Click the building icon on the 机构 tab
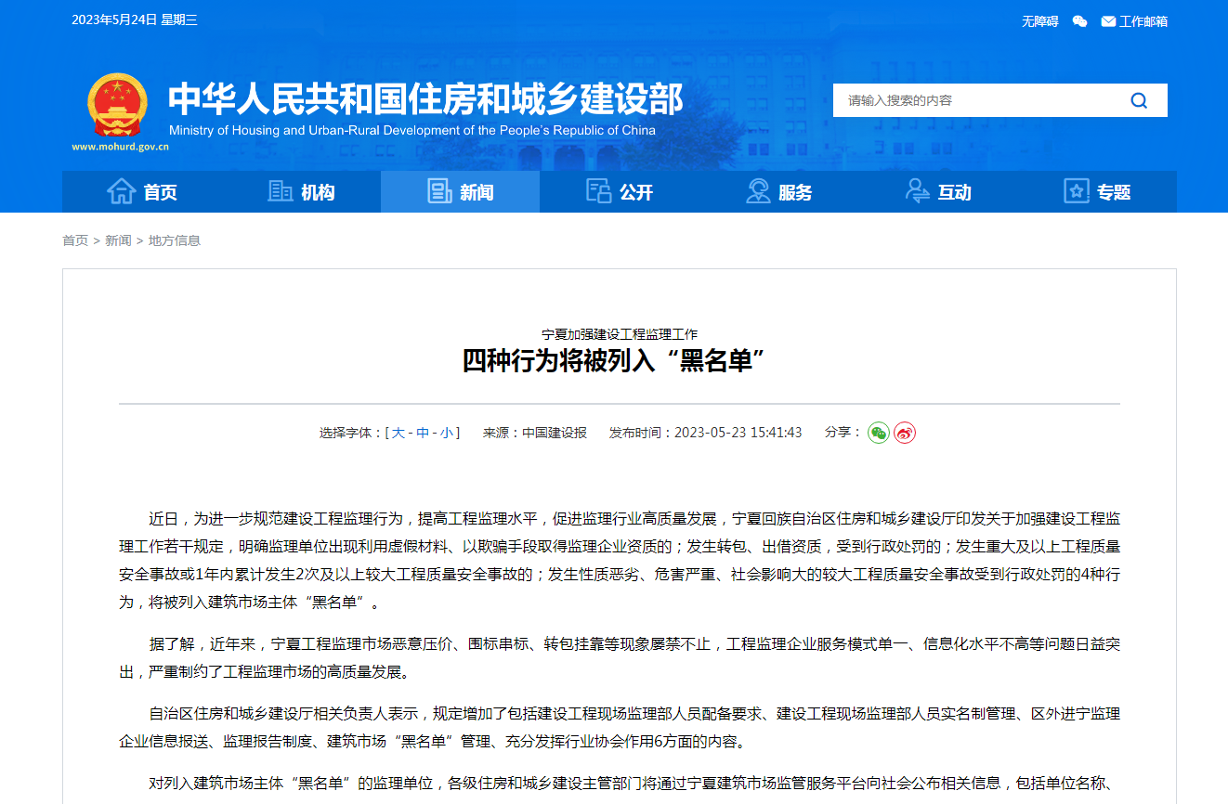This screenshot has width=1228, height=804. (x=280, y=191)
